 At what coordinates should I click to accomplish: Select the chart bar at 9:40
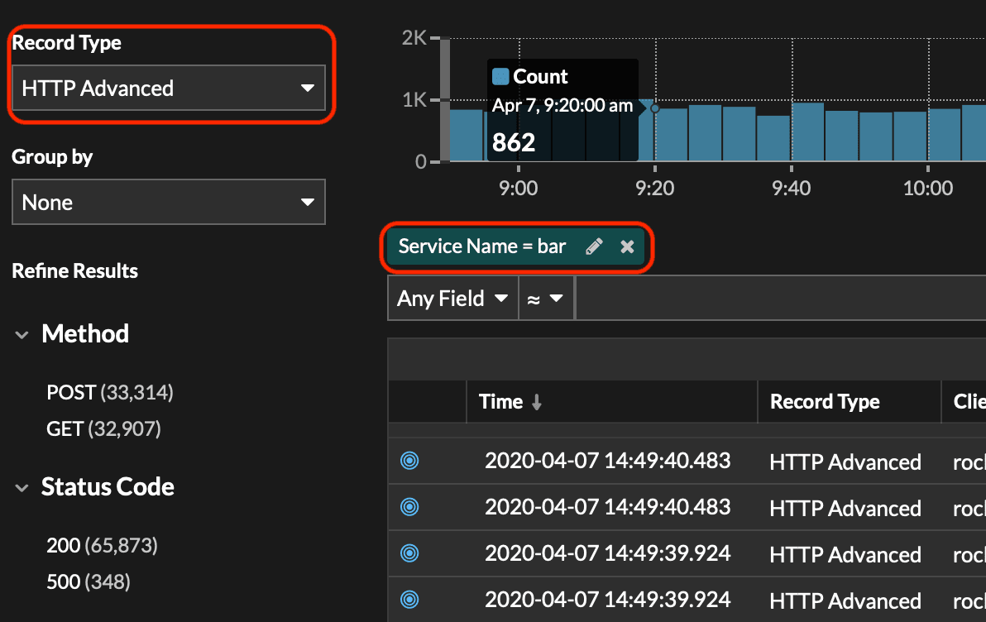pos(807,132)
